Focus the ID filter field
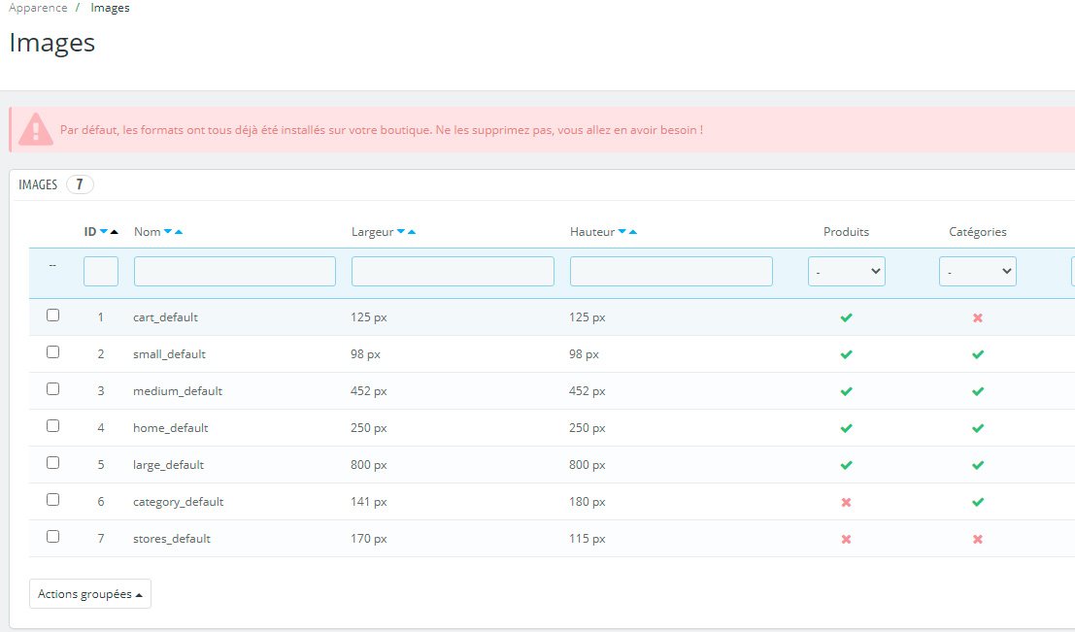 [x=101, y=272]
